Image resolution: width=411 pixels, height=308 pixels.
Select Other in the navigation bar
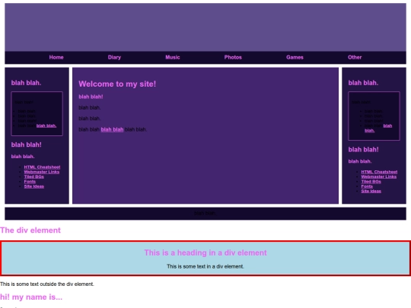tap(355, 57)
